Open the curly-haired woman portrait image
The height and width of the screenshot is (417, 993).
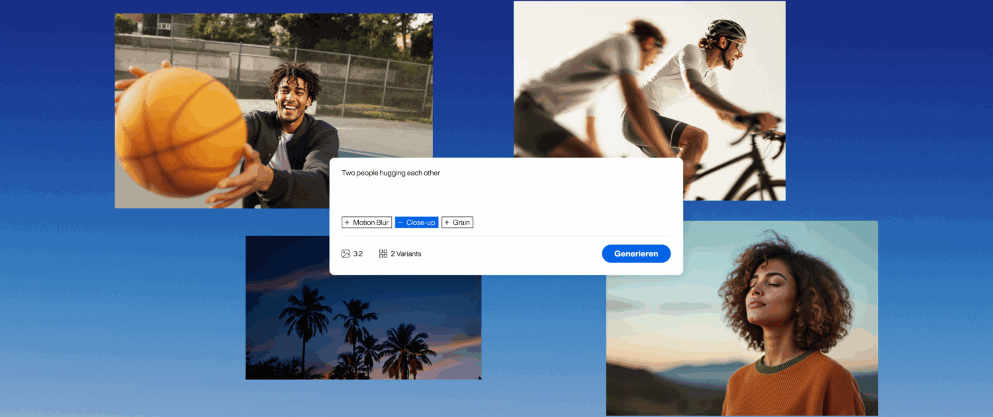click(x=741, y=298)
